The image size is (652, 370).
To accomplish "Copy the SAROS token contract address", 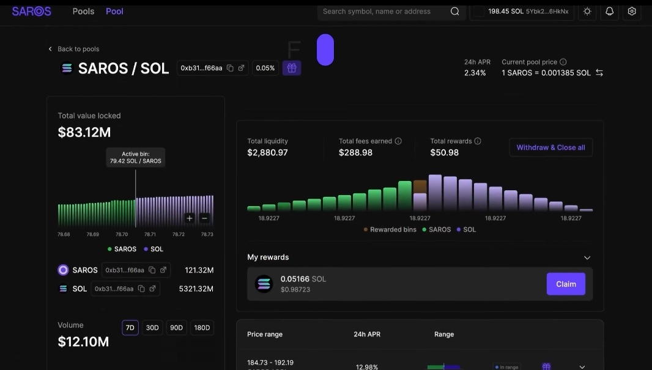I will click(x=151, y=270).
